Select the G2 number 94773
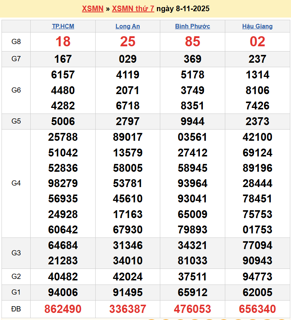 (x=257, y=277)
